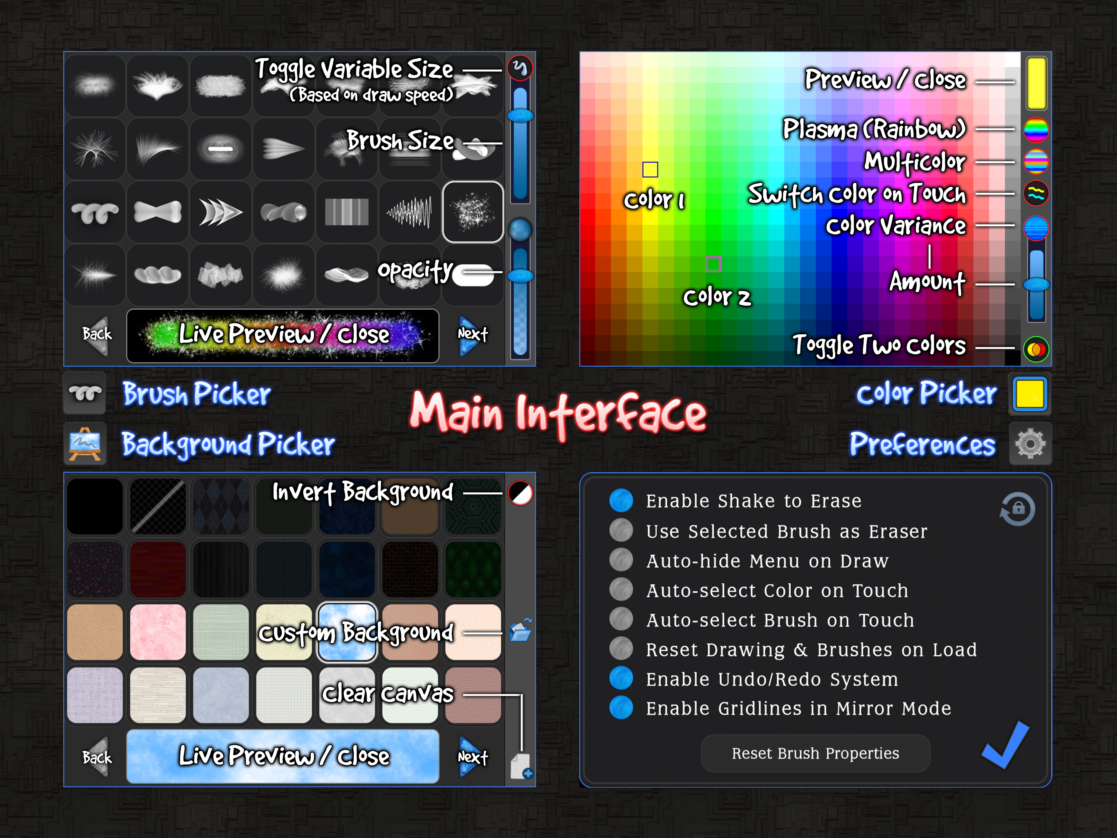Toggle Auto-hide Menu on Draw
The height and width of the screenshot is (838, 1117).
621,560
